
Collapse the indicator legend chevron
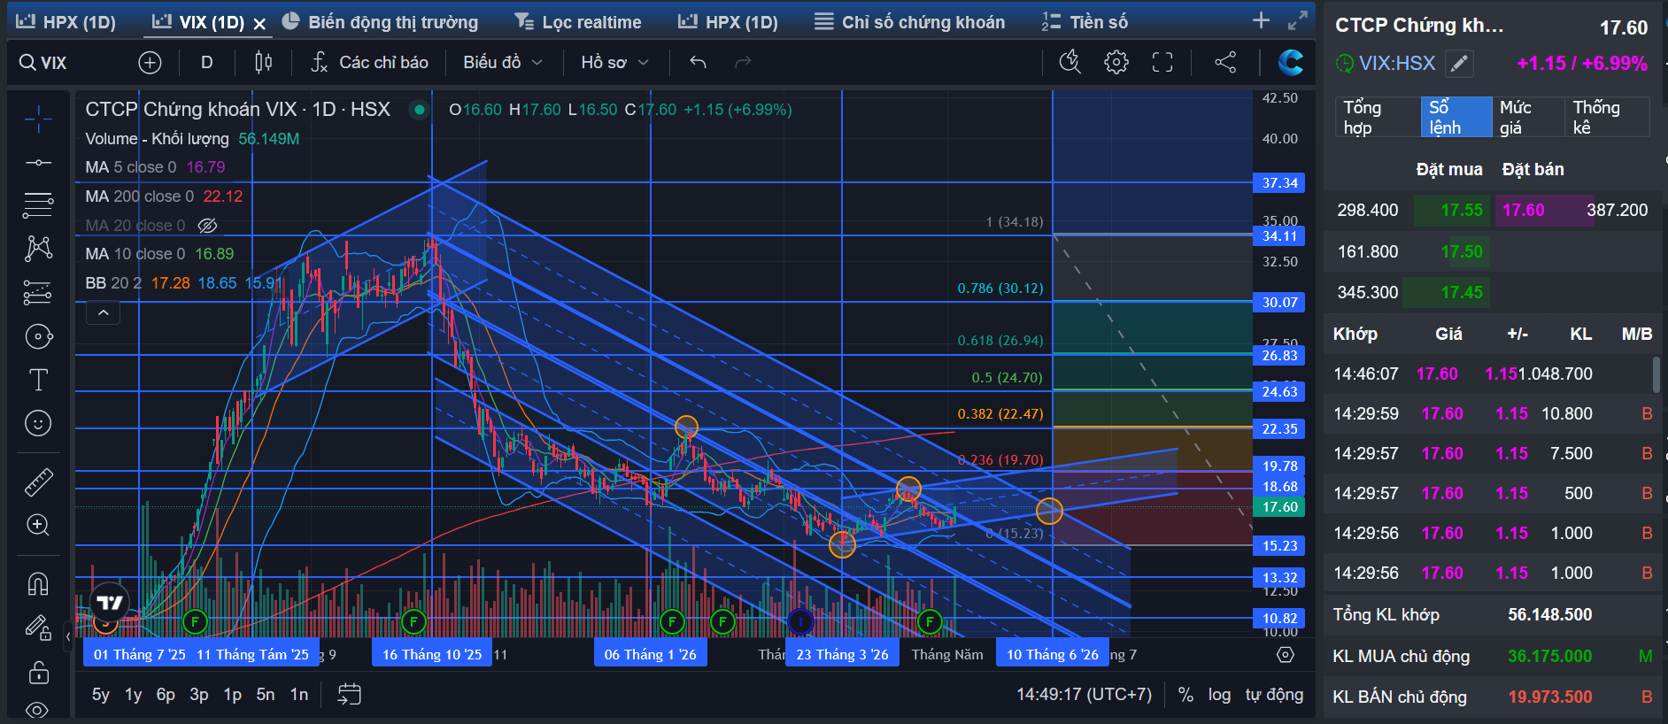point(103,312)
